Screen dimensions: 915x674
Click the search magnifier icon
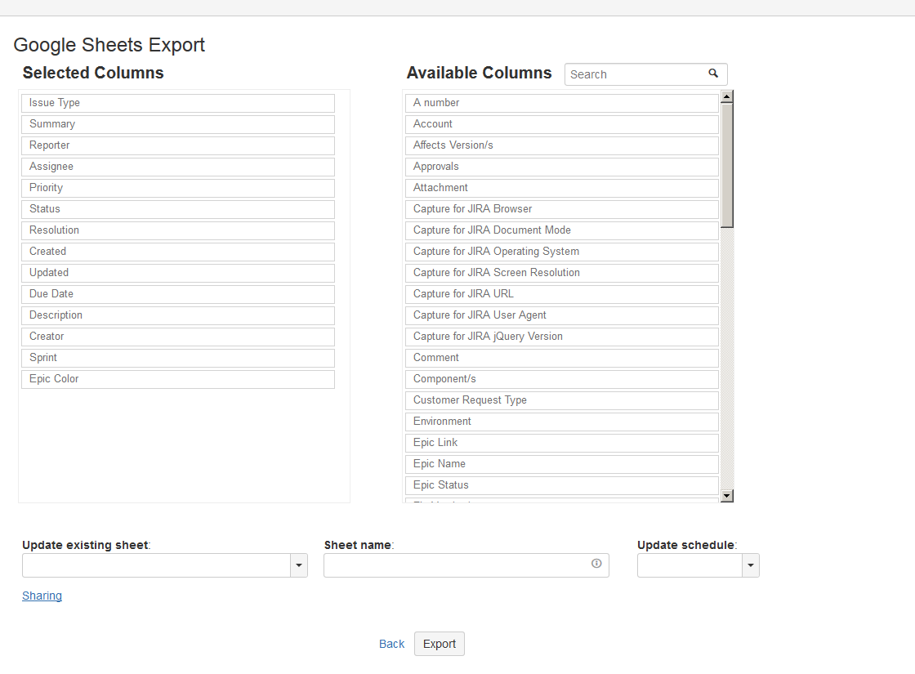(x=713, y=74)
